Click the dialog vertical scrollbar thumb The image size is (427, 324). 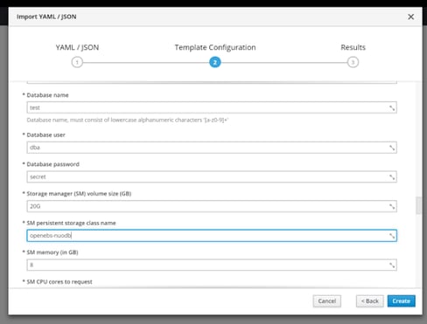tap(418, 205)
